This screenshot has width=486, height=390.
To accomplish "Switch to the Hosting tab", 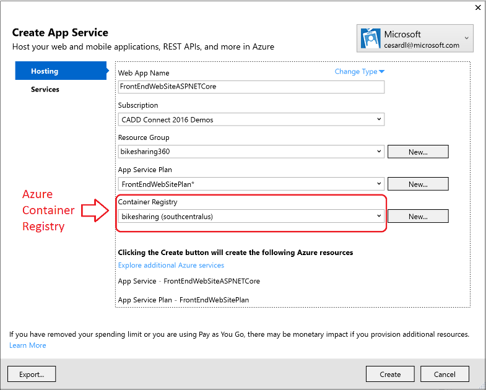I will (45, 71).
